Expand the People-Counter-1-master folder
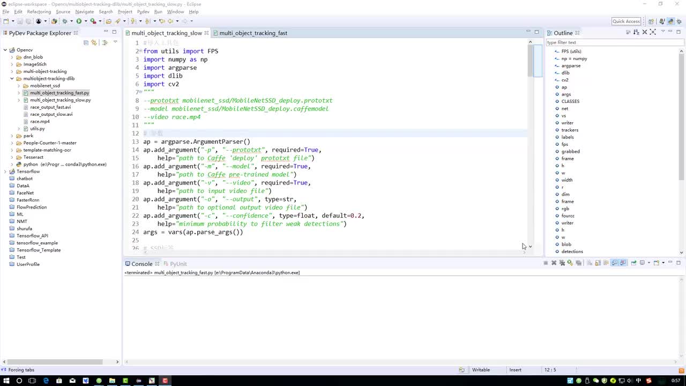 click(12, 143)
